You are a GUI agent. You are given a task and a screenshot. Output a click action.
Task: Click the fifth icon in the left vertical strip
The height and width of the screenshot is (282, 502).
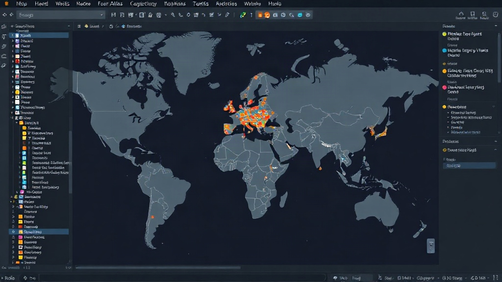point(4,66)
